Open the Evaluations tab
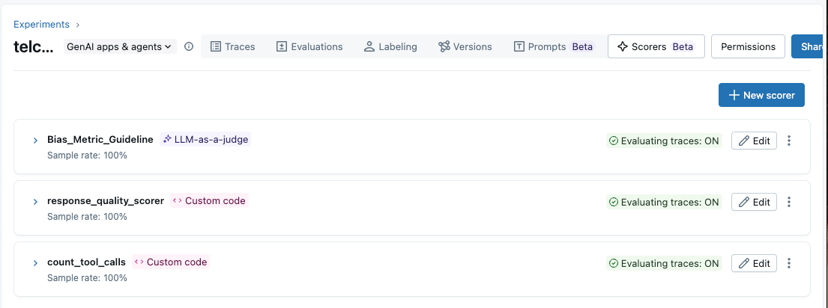 pyautogui.click(x=309, y=46)
